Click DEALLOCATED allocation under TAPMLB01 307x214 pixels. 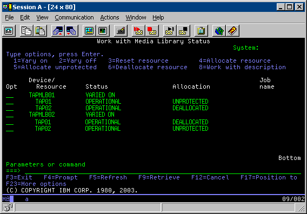pos(190,108)
